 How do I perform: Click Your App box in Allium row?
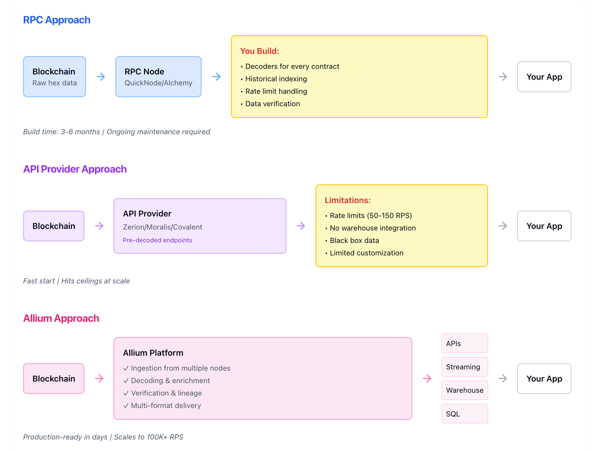click(544, 378)
